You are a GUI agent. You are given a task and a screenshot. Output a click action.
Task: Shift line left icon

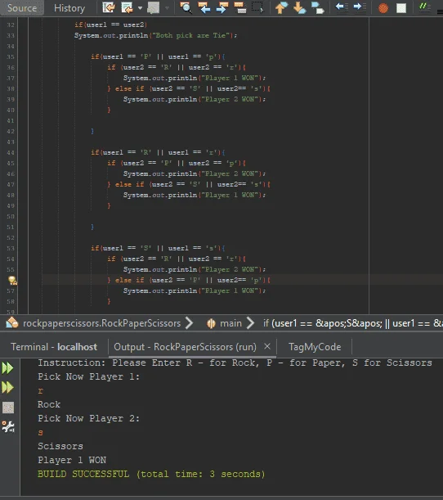pos(342,7)
